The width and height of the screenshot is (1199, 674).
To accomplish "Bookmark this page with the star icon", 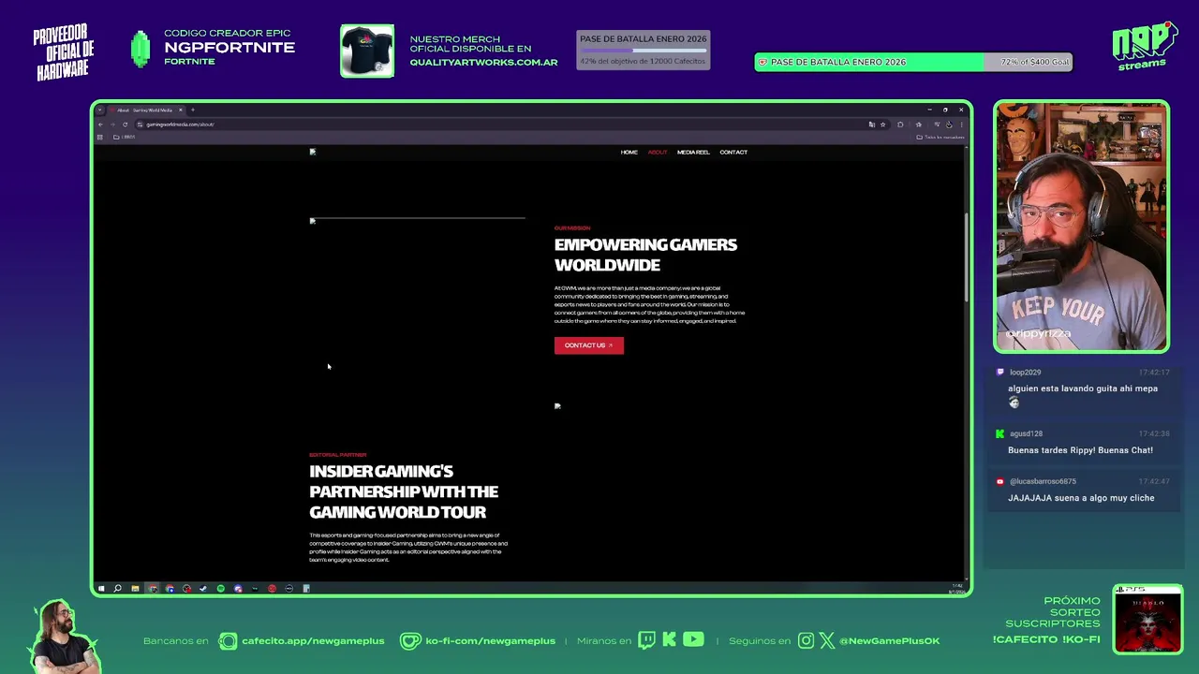I will coord(882,125).
